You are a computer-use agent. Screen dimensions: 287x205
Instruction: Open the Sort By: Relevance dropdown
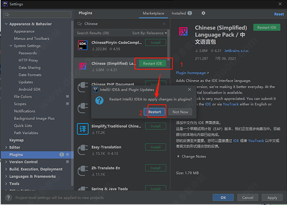click(x=149, y=33)
